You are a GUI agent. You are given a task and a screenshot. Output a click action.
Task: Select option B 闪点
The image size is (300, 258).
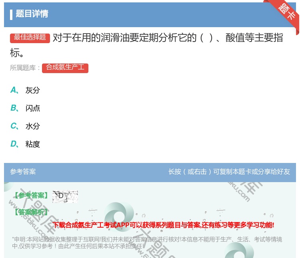pyautogui.click(x=25, y=108)
